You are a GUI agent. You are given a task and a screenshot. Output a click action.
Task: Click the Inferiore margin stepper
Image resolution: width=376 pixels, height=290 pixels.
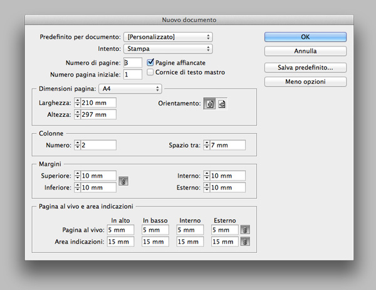click(77, 188)
